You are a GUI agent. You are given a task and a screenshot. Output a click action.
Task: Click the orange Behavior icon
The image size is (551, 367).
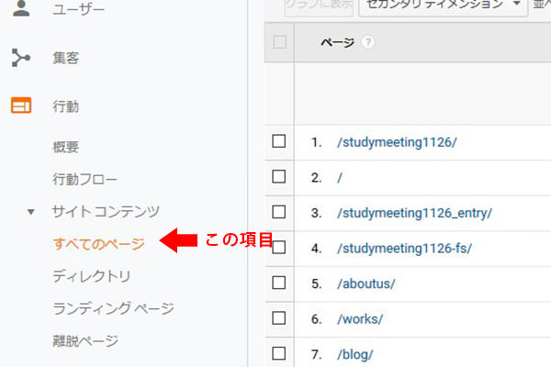click(20, 106)
